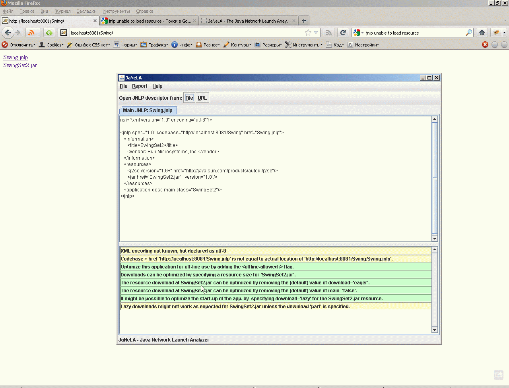Image resolution: width=509 pixels, height=388 pixels.
Task: Select 'Lazy downloads might not work' row
Action: pyautogui.click(x=276, y=307)
